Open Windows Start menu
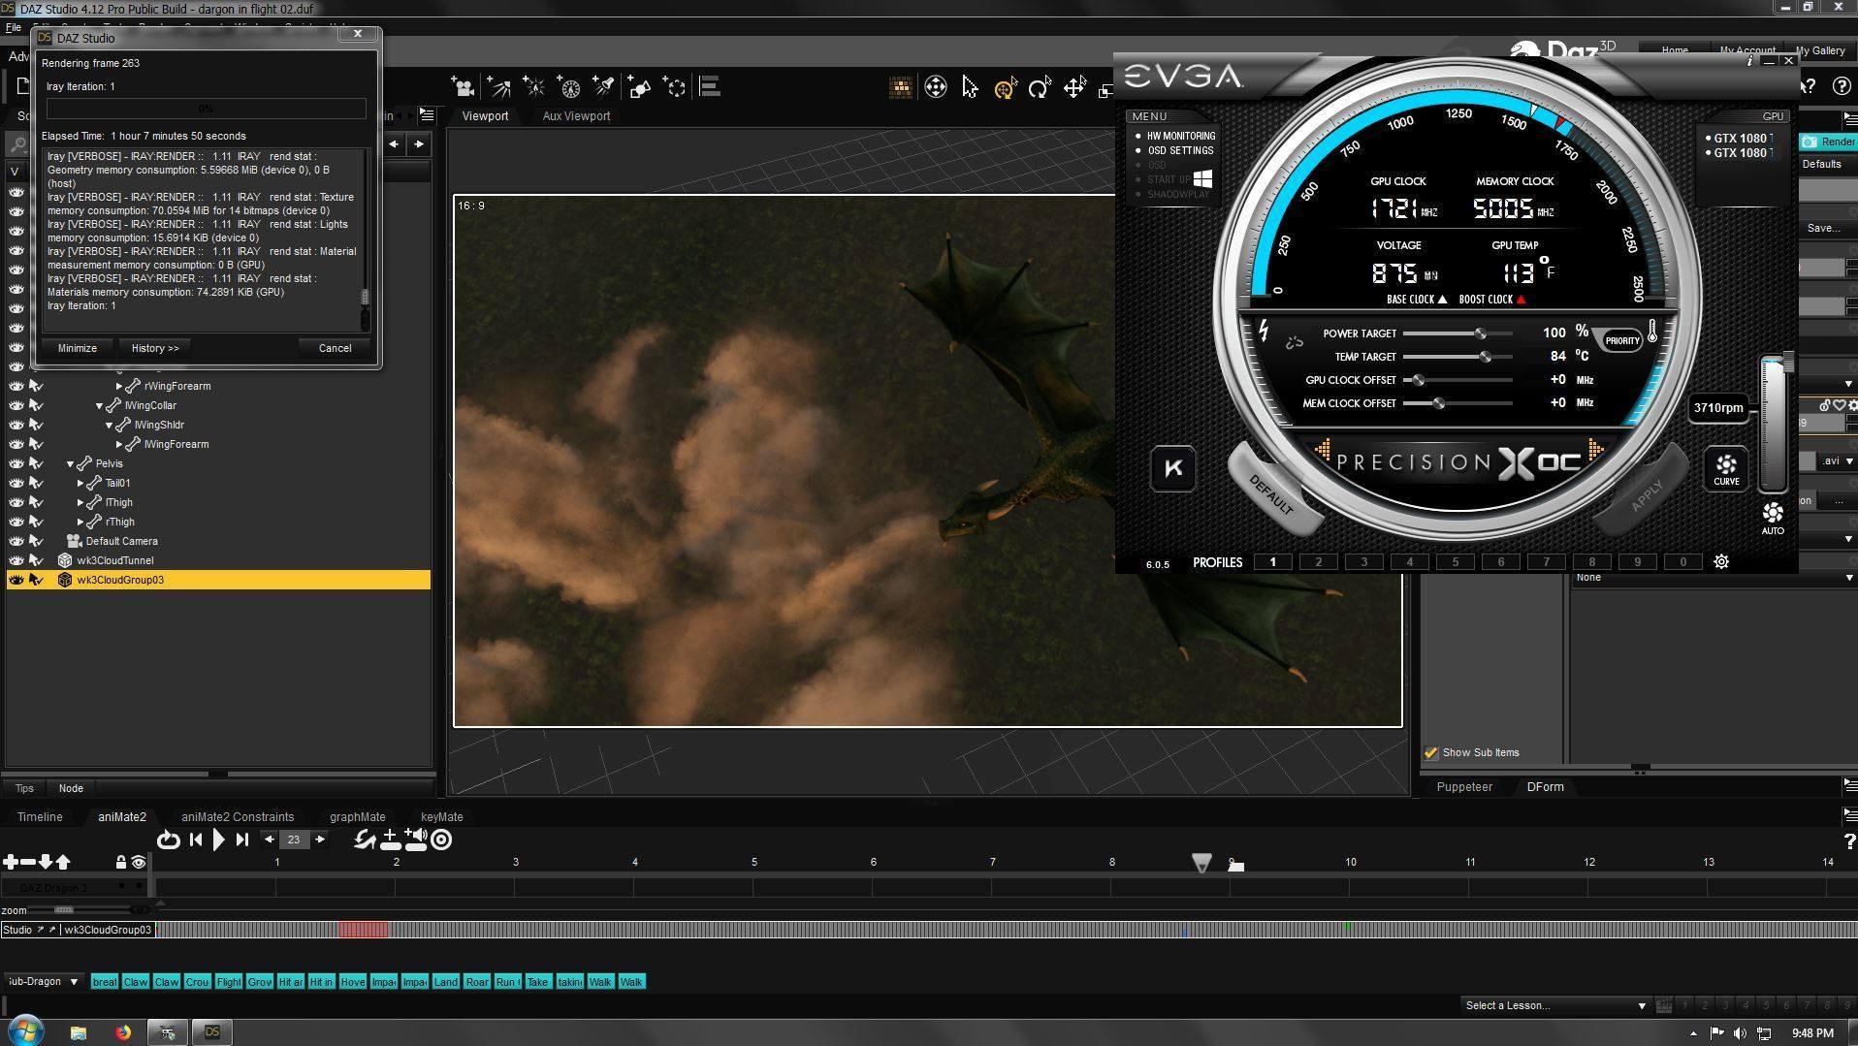 (x=25, y=1030)
